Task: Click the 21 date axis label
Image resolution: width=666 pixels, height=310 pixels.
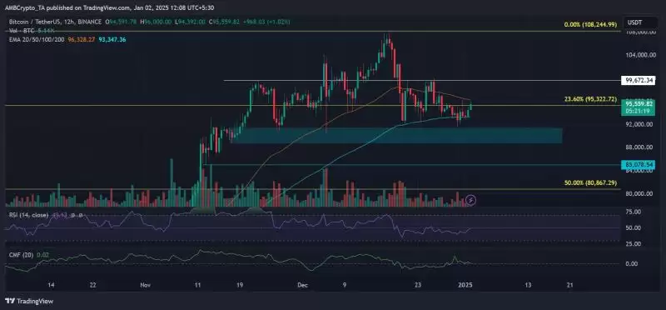Action: click(x=570, y=285)
